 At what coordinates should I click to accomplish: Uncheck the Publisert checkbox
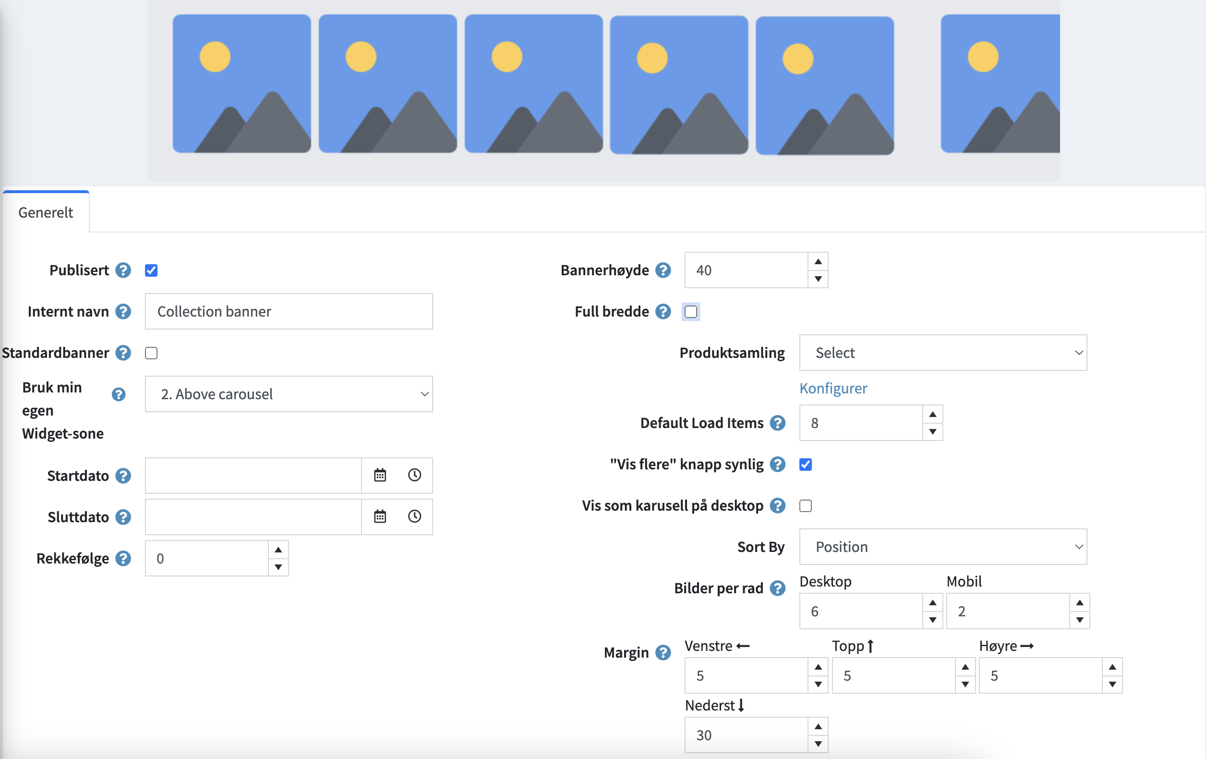click(151, 270)
